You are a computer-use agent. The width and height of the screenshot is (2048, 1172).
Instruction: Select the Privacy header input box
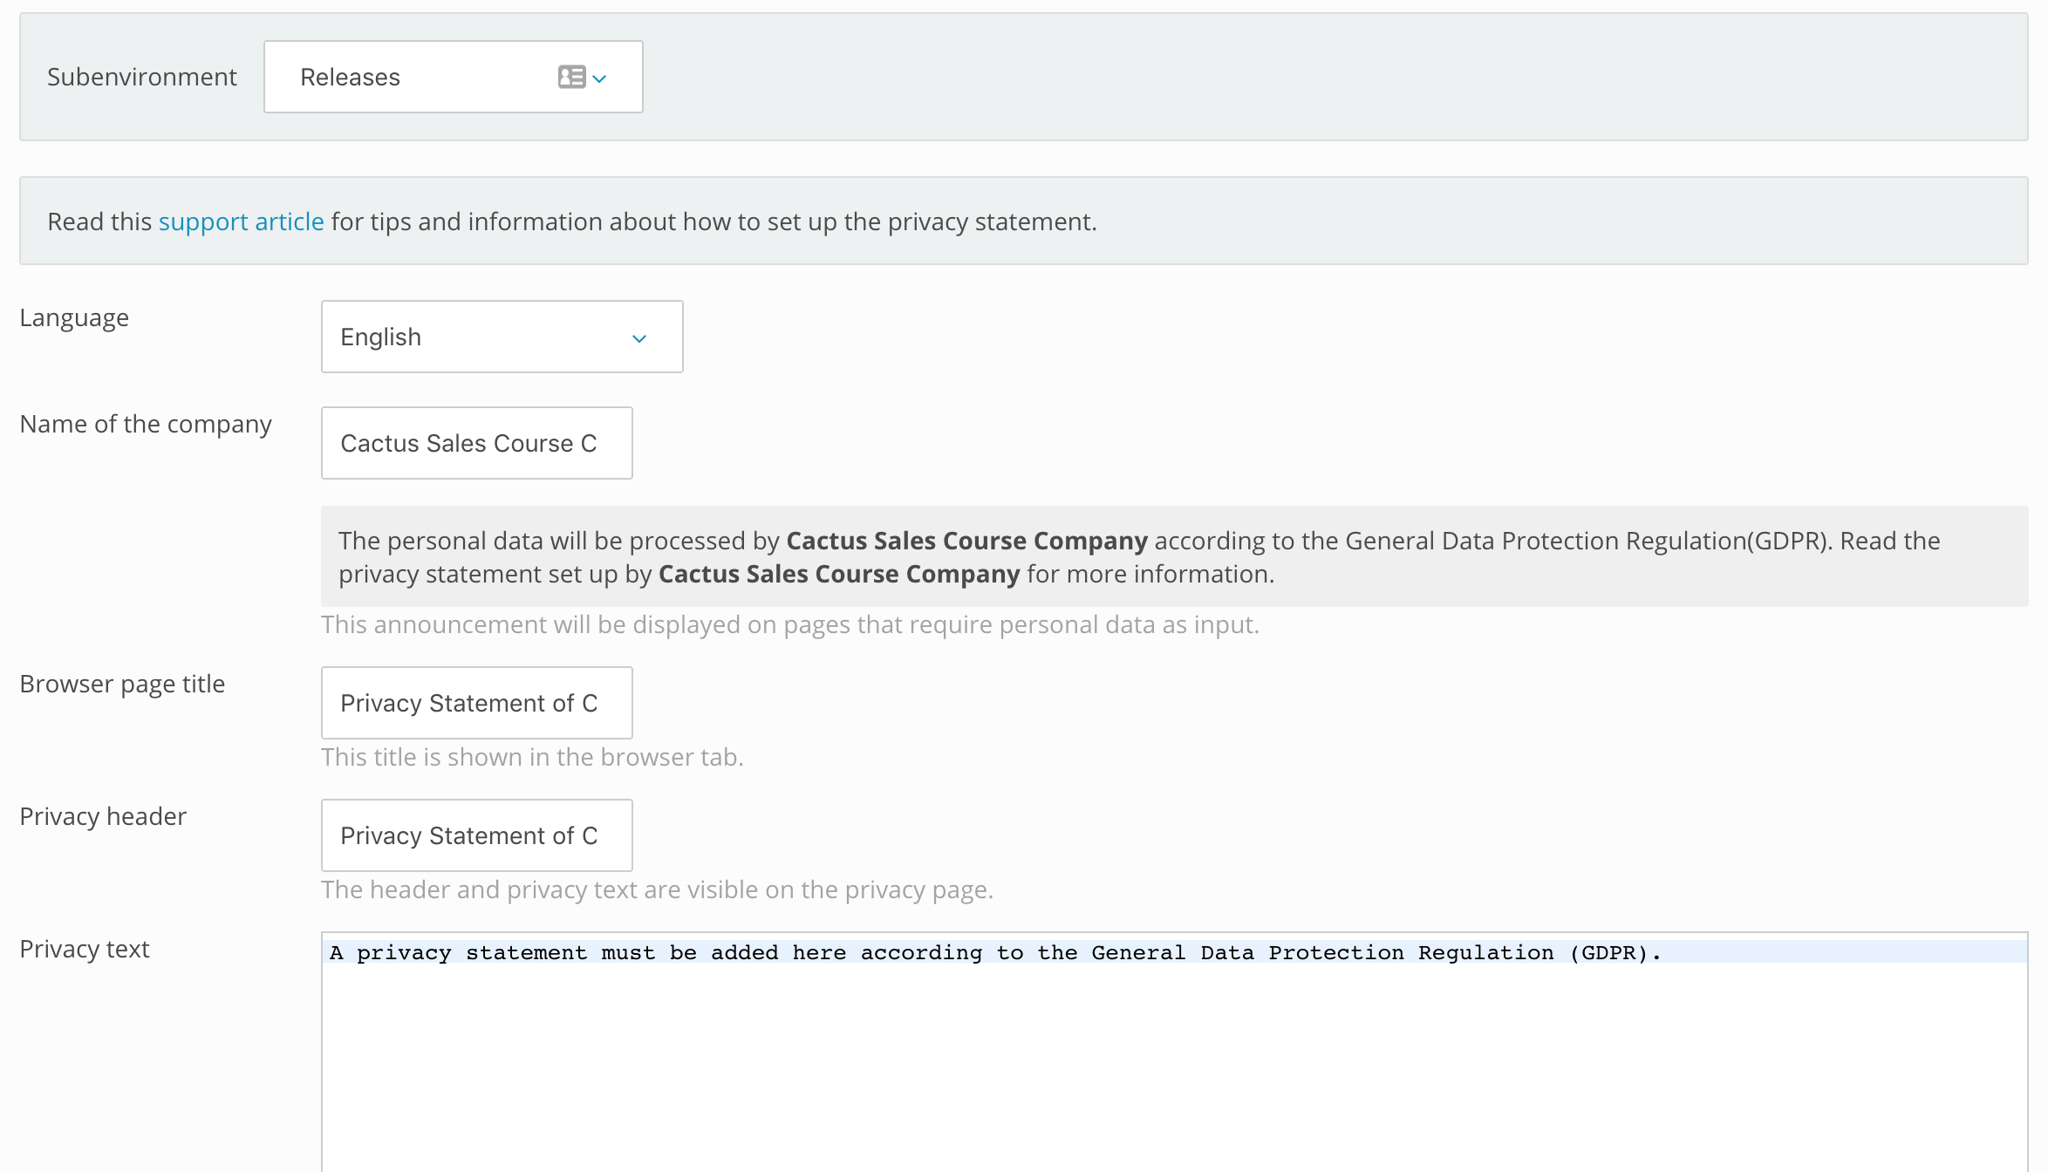(x=476, y=835)
